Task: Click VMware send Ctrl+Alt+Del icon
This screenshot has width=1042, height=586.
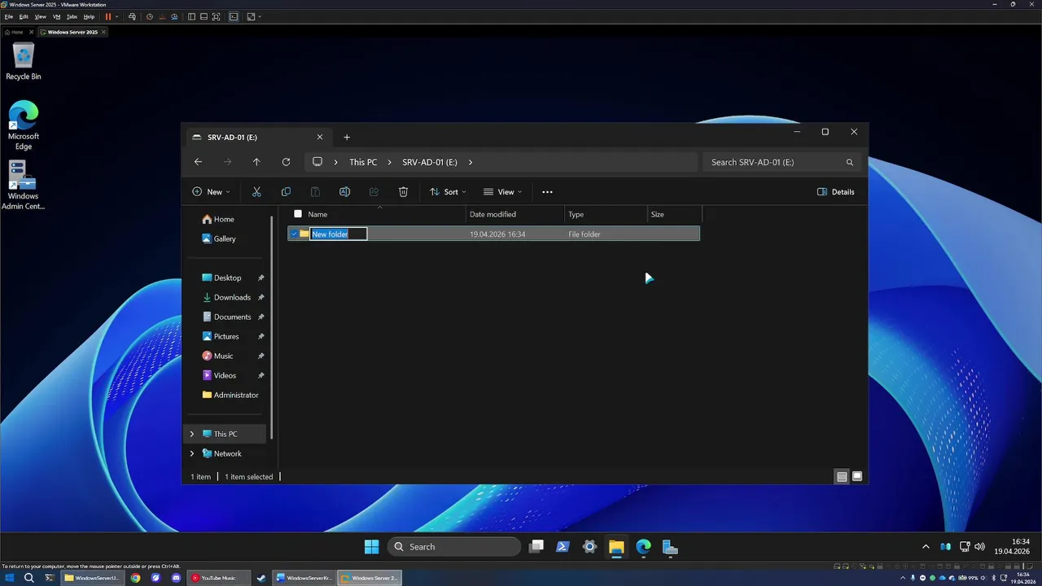Action: pos(132,16)
